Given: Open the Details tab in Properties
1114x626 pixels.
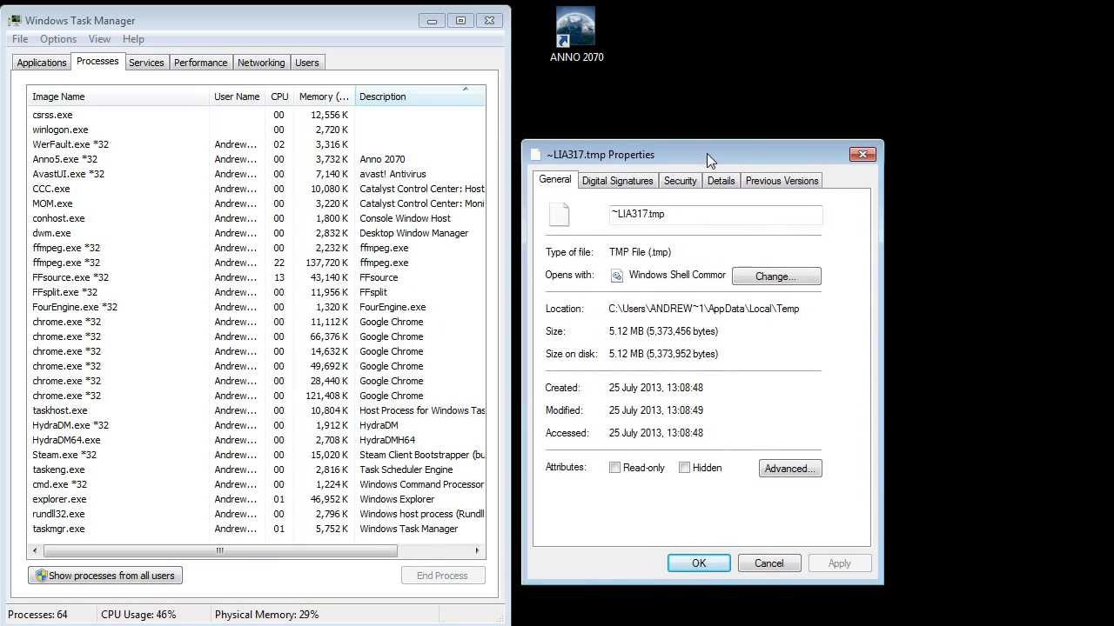Looking at the screenshot, I should tap(721, 181).
